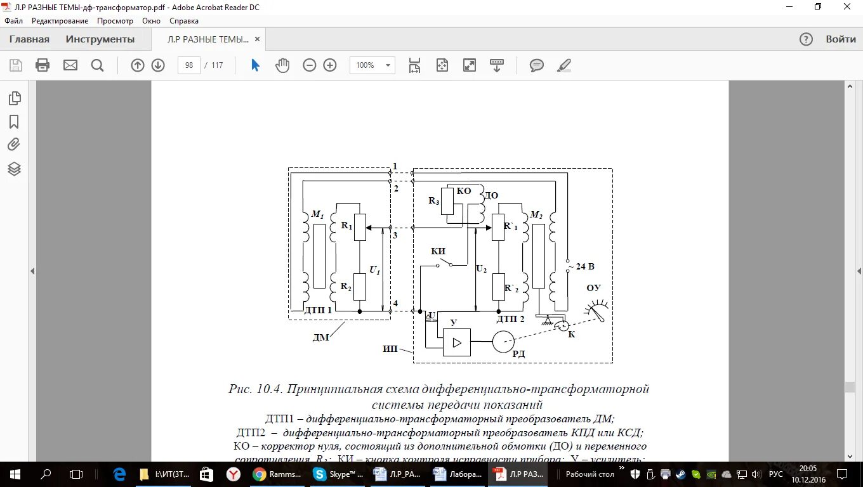Add a comment with the speech bubble

[x=537, y=65]
